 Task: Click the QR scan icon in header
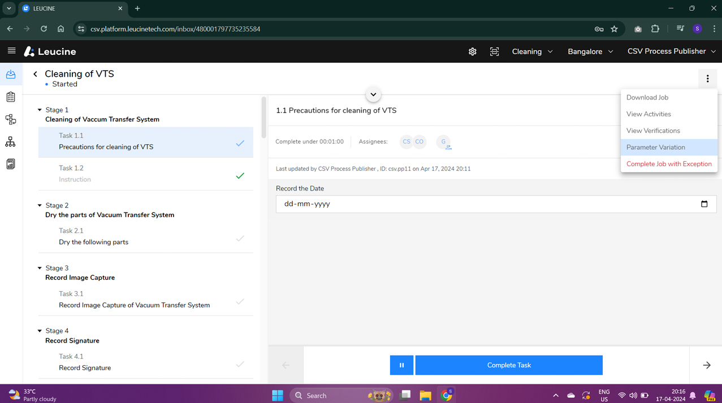pos(494,51)
